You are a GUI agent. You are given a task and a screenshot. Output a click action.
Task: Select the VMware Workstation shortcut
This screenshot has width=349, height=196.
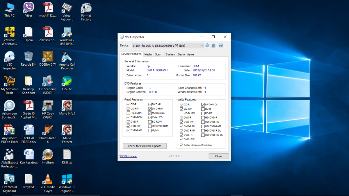point(9,36)
